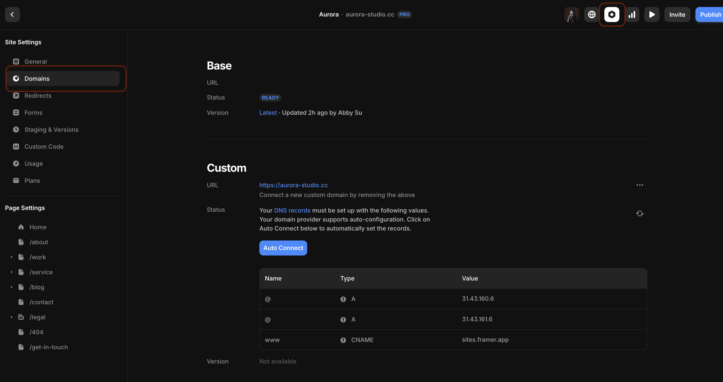Publish the site

710,14
